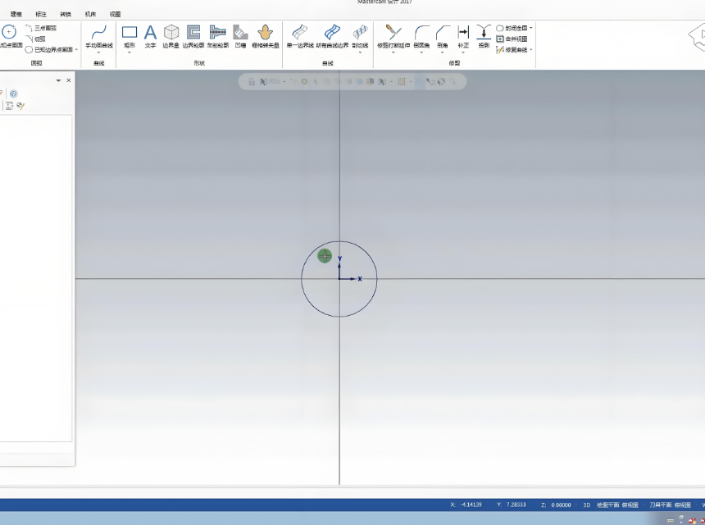Select the Fillet (倒圆角) tool

click(x=421, y=33)
